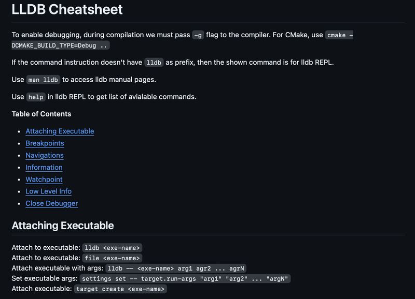Click the -g flag code snippet
415x299 pixels.
198,35
